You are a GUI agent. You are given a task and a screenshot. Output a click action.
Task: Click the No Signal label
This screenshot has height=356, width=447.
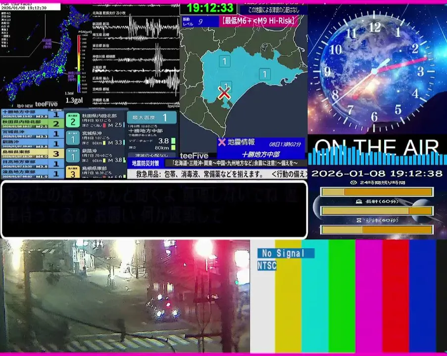[x=286, y=253]
